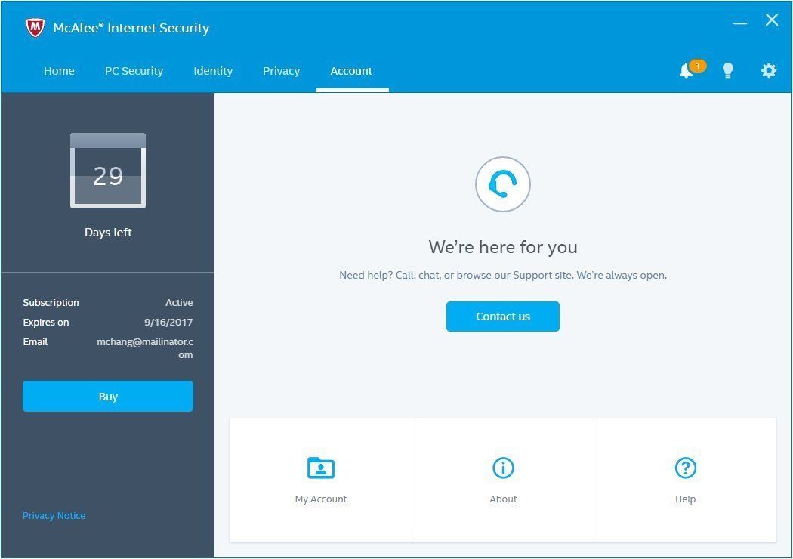Close the McAfee Internet Security window

point(772,20)
